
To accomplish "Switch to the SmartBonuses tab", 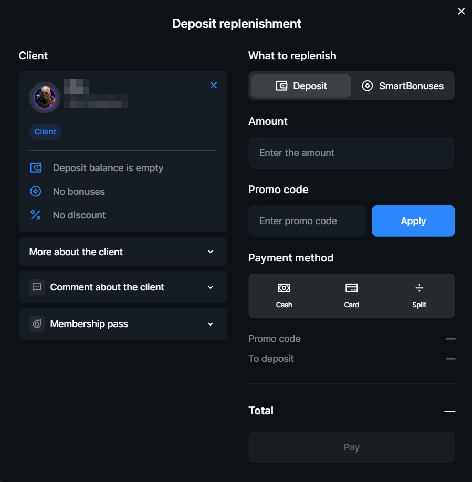I will click(x=403, y=86).
